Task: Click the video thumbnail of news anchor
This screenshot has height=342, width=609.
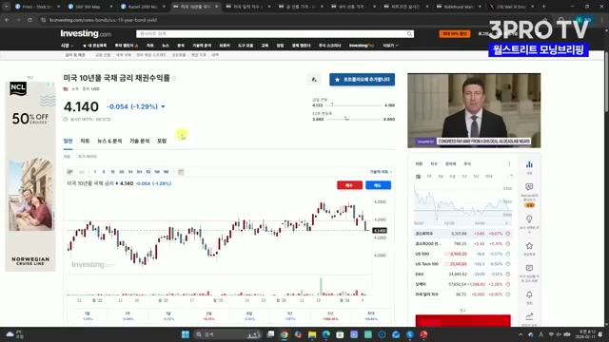Action: (474, 110)
